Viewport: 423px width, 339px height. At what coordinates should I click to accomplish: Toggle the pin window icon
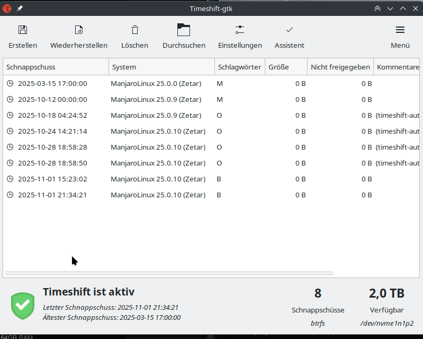pos(20,8)
